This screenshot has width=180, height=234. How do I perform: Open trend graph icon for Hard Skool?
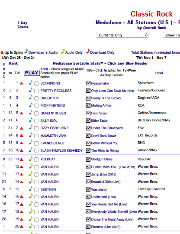point(88,113)
